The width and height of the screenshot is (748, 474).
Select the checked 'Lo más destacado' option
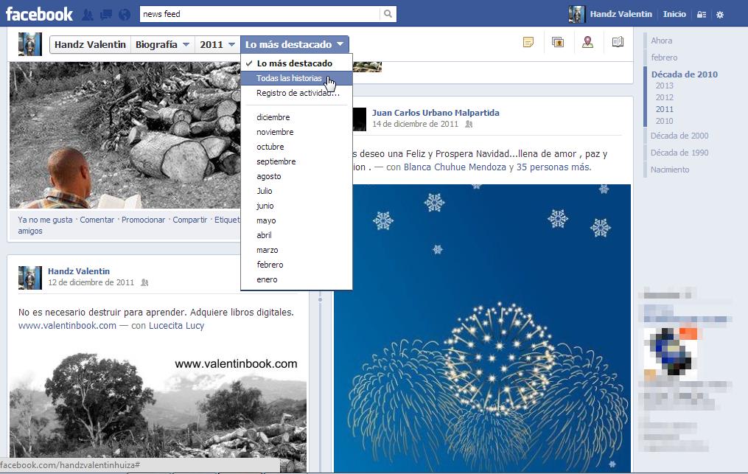[294, 63]
